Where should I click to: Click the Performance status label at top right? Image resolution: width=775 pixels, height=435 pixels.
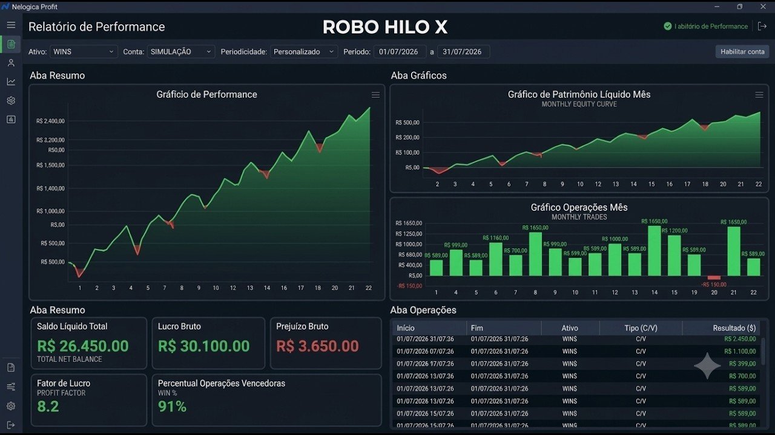(711, 27)
